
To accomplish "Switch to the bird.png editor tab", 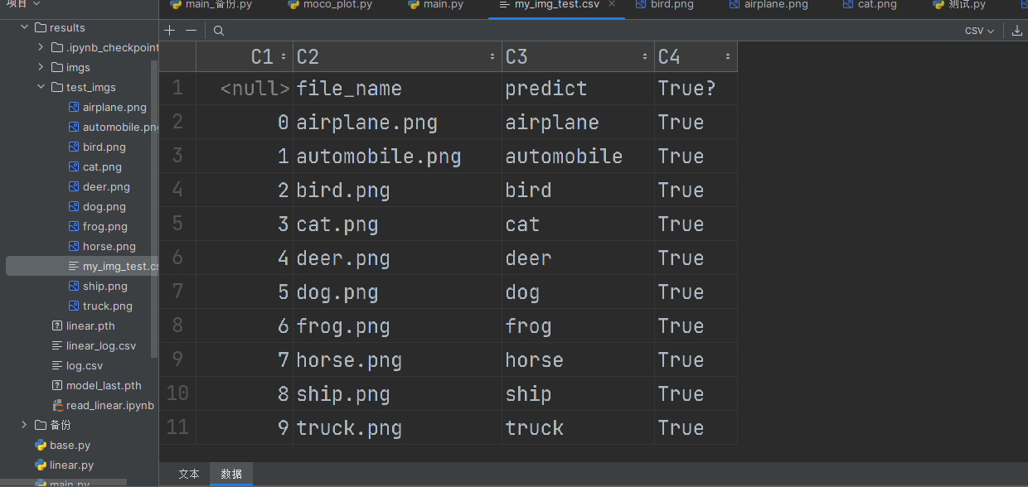I will 665,5.
